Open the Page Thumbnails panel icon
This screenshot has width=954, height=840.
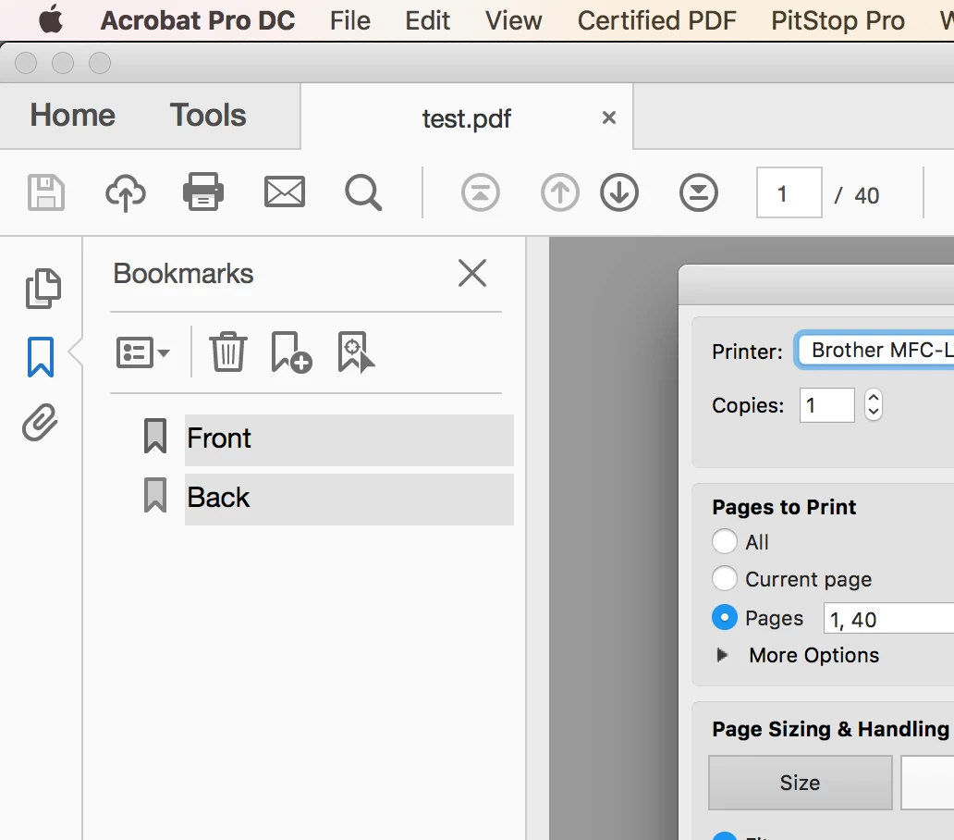[43, 288]
